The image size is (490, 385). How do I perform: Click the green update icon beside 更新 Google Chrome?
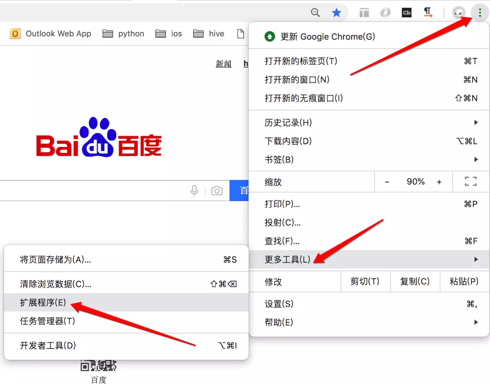point(269,37)
